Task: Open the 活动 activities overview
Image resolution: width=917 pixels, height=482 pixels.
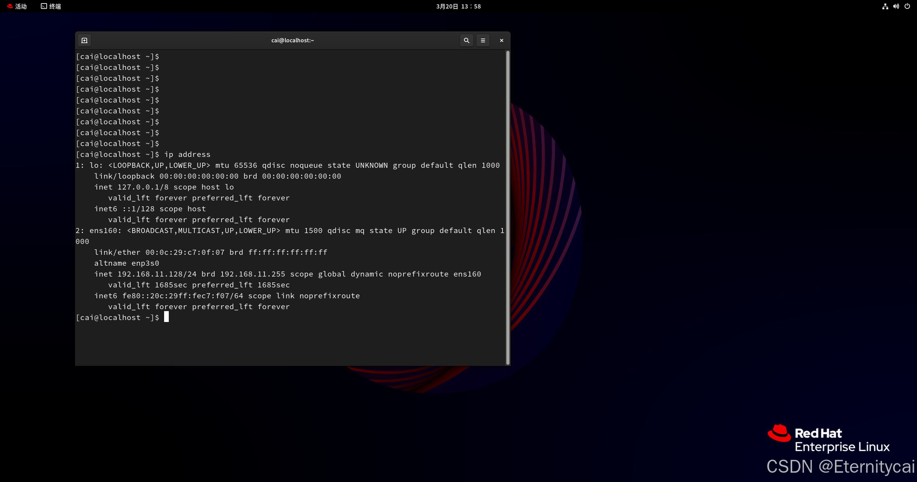Action: click(21, 6)
